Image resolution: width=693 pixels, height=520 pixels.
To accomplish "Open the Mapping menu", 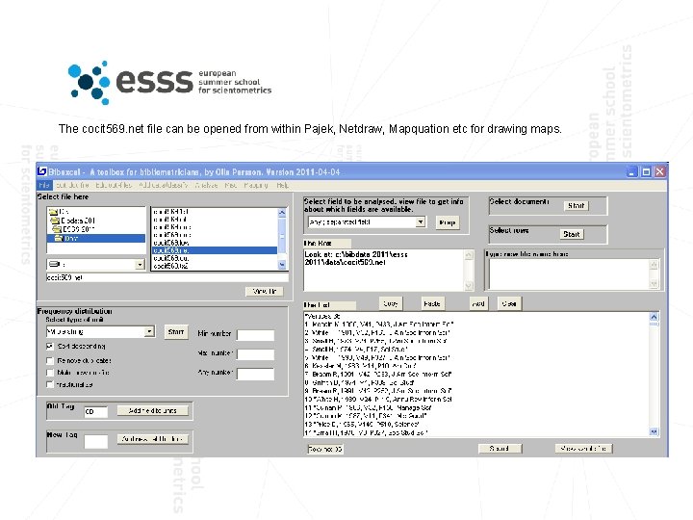I will (x=255, y=185).
